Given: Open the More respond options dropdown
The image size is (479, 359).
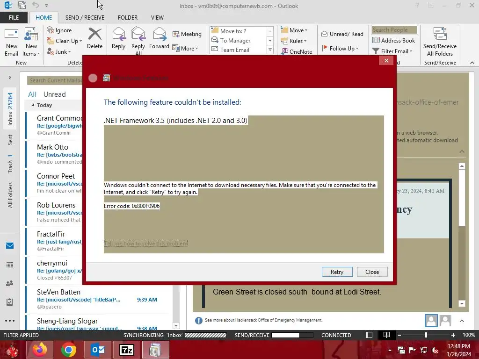Looking at the screenshot, I should [185, 48].
